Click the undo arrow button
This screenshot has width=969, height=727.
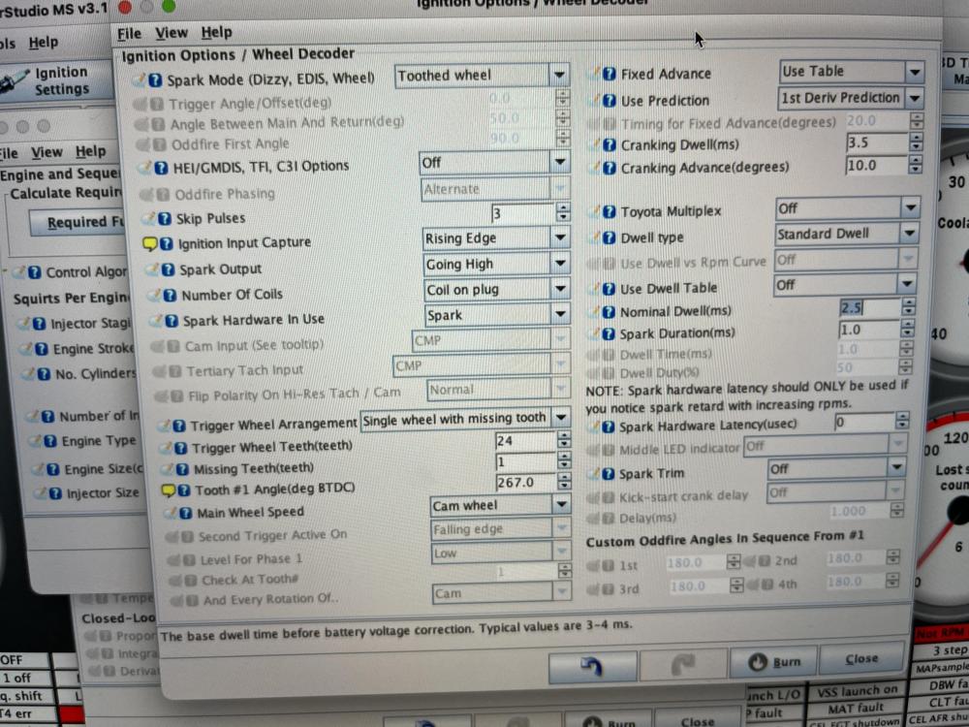pos(592,666)
